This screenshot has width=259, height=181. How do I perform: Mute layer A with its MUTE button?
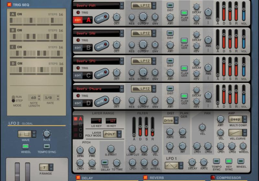(101, 18)
